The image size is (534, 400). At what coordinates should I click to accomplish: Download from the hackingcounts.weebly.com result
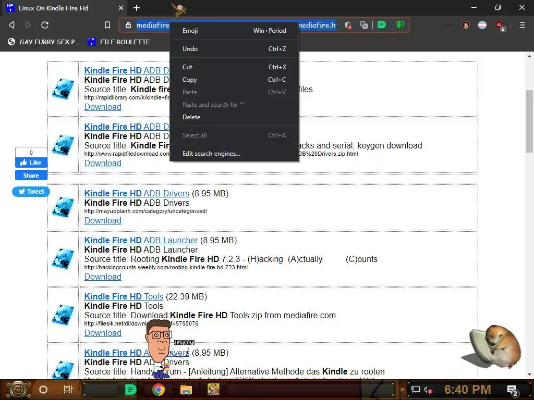click(103, 277)
